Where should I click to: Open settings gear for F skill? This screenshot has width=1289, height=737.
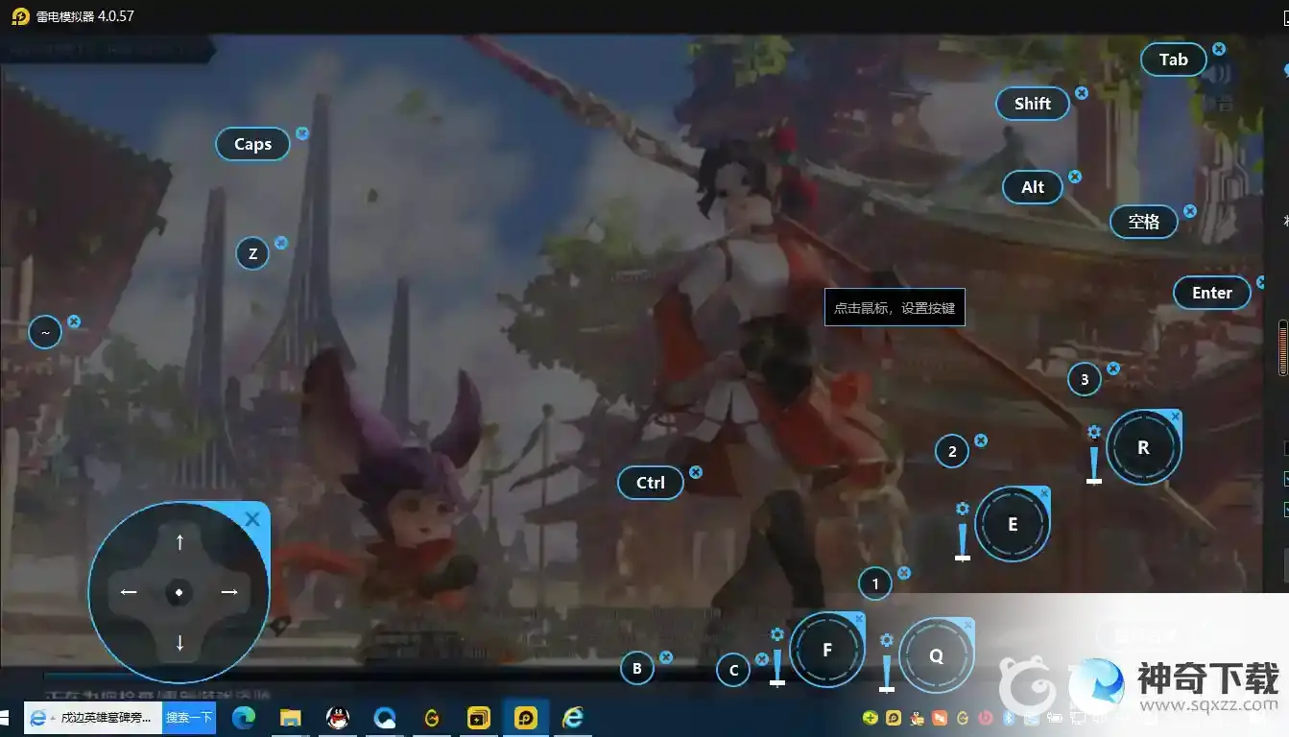click(x=777, y=634)
